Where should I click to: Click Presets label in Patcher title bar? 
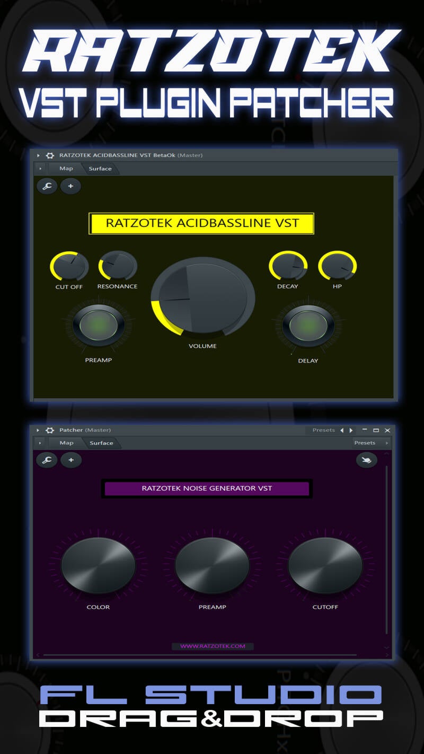point(323,430)
